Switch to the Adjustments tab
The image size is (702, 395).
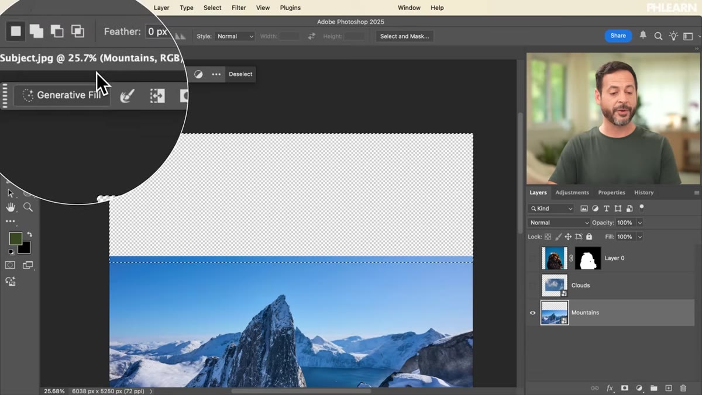572,192
